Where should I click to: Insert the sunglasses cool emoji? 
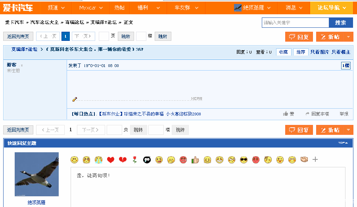(x=244, y=160)
